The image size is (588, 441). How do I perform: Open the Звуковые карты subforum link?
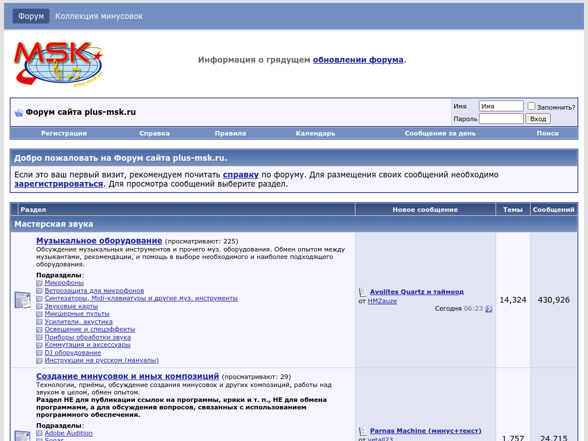tap(71, 306)
